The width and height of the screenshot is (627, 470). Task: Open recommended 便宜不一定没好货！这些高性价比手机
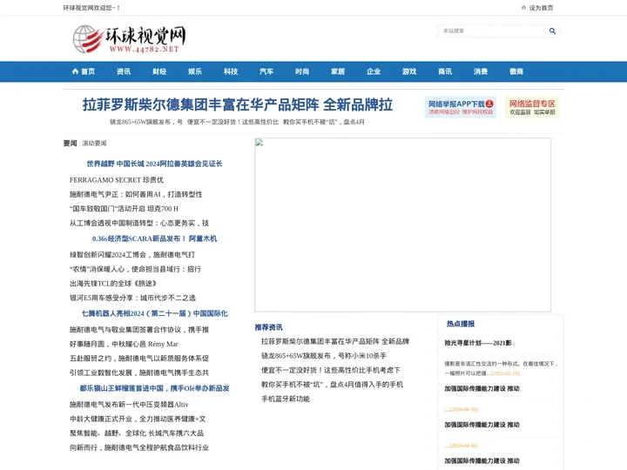tap(331, 370)
